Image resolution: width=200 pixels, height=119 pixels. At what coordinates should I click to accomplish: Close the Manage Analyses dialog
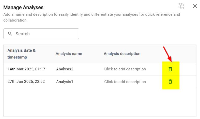(x=195, y=6)
